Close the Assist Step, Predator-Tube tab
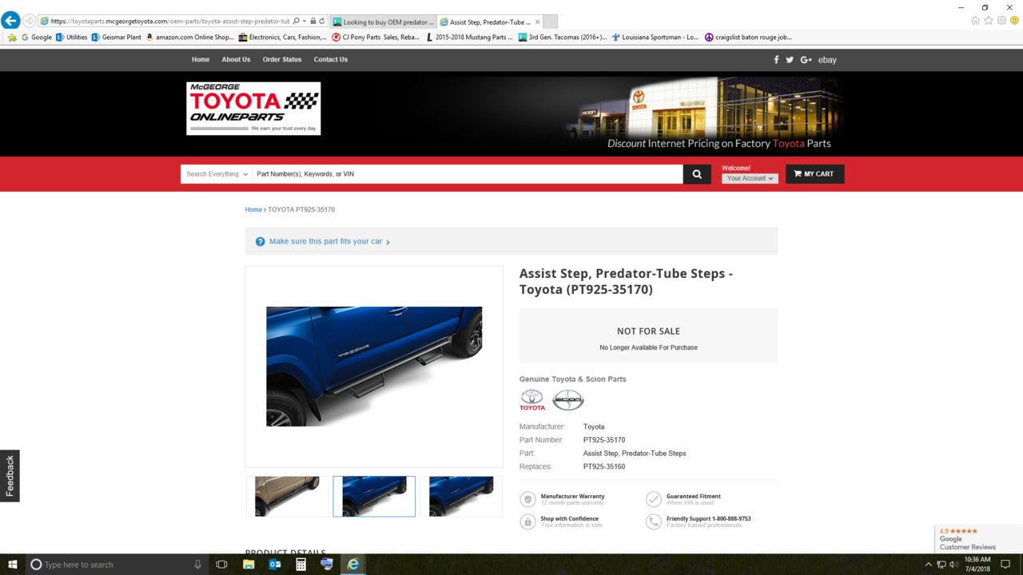This screenshot has height=575, width=1023. click(537, 22)
